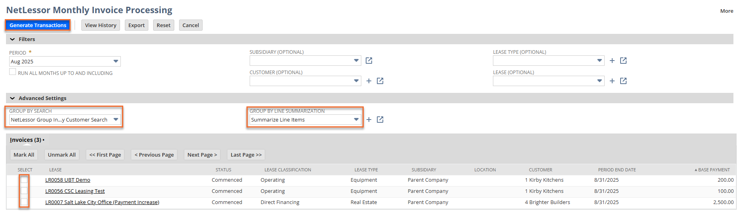Click the Direct Financing classification cell

coord(280,202)
